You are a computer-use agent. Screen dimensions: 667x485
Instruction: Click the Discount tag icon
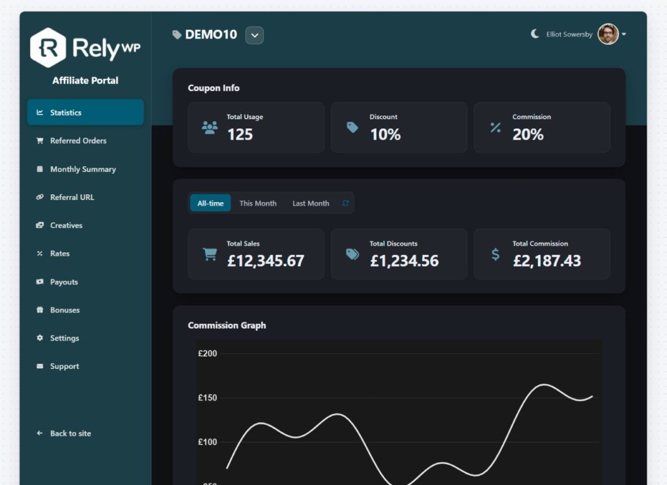click(352, 127)
